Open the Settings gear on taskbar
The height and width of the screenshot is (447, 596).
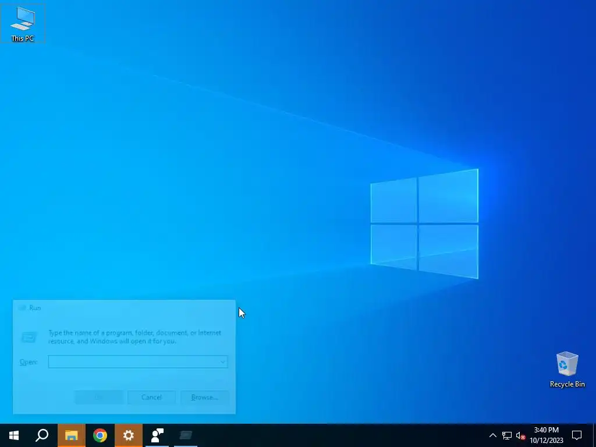point(129,435)
